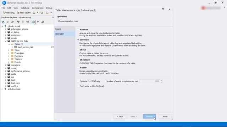The image size is (227, 127).
Task: Enable Don't write to BINLOG checkbox
Action: [78, 86]
